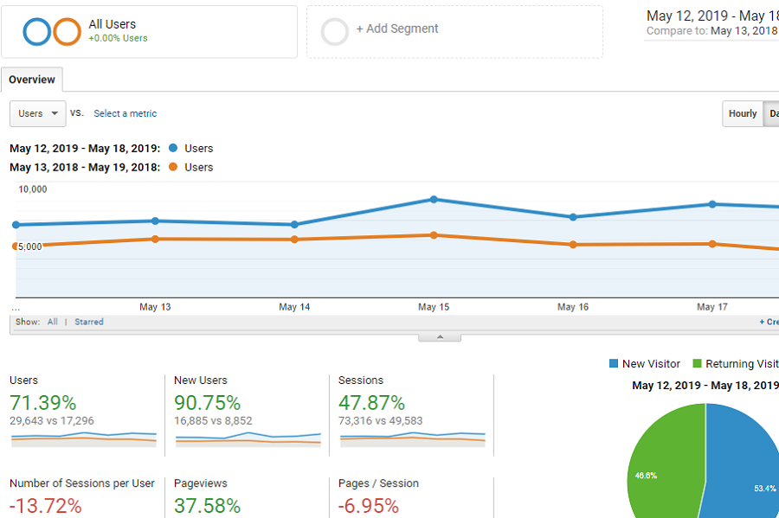Click the Returning Visitor green legend square

click(x=697, y=364)
